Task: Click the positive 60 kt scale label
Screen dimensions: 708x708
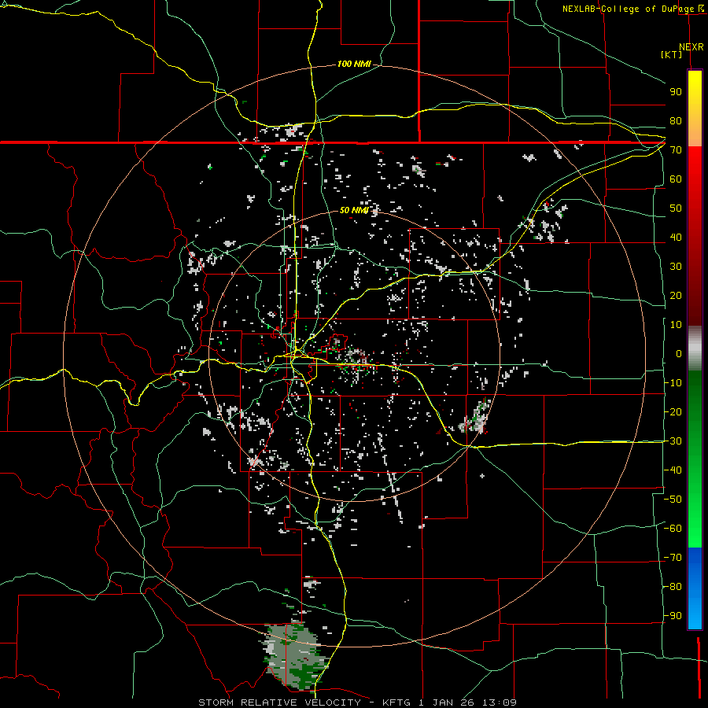Action: (676, 179)
